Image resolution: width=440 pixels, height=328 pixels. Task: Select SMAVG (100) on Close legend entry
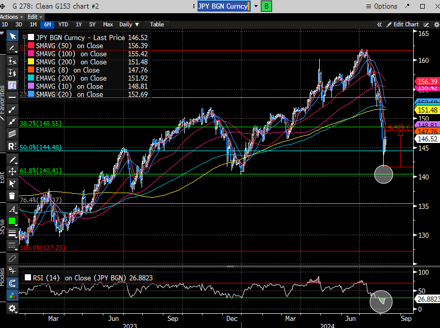click(71, 54)
